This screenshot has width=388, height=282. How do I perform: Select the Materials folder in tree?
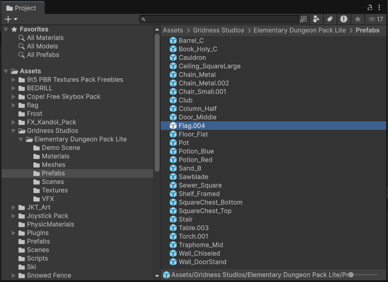[x=55, y=156]
